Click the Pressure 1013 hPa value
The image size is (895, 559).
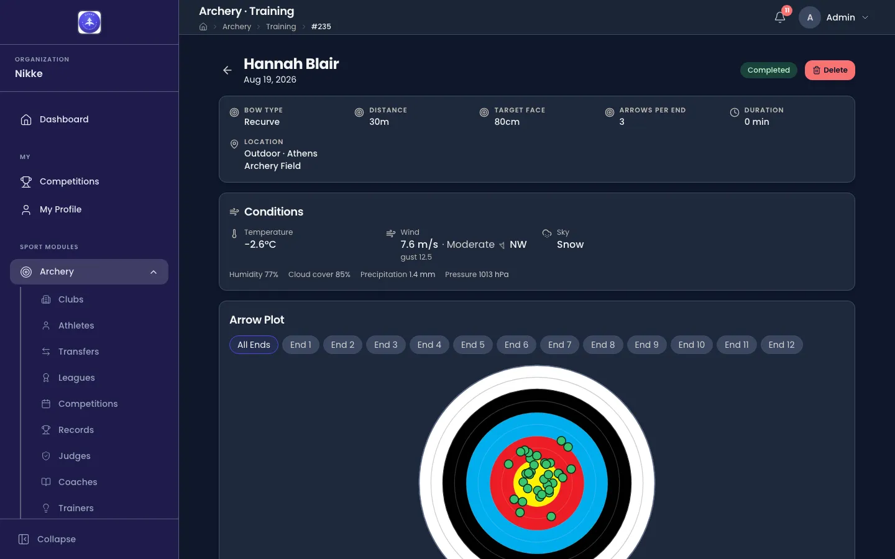pyautogui.click(x=477, y=275)
